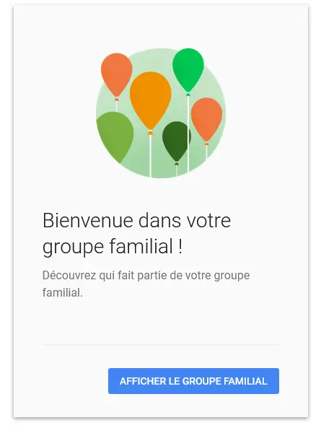Screen dimensions: 321x433
Task: Click the thin divider line above the button
Action: (161, 344)
